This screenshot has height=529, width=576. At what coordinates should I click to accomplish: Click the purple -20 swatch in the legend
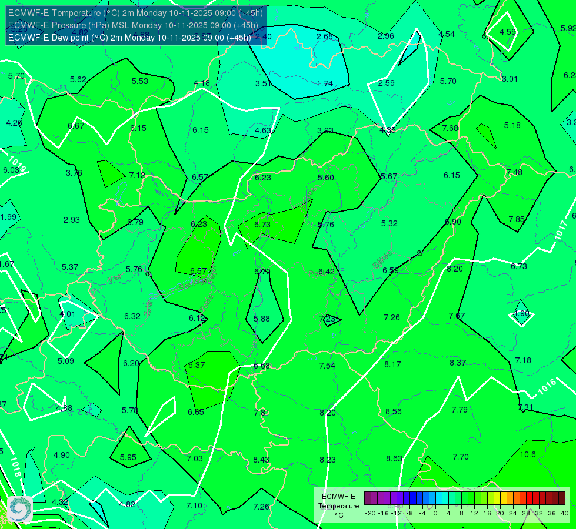point(368,498)
